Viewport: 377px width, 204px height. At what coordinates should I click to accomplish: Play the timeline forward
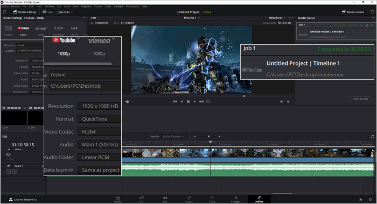195,102
